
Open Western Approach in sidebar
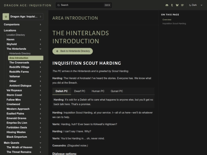pyautogui.click(x=18, y=109)
